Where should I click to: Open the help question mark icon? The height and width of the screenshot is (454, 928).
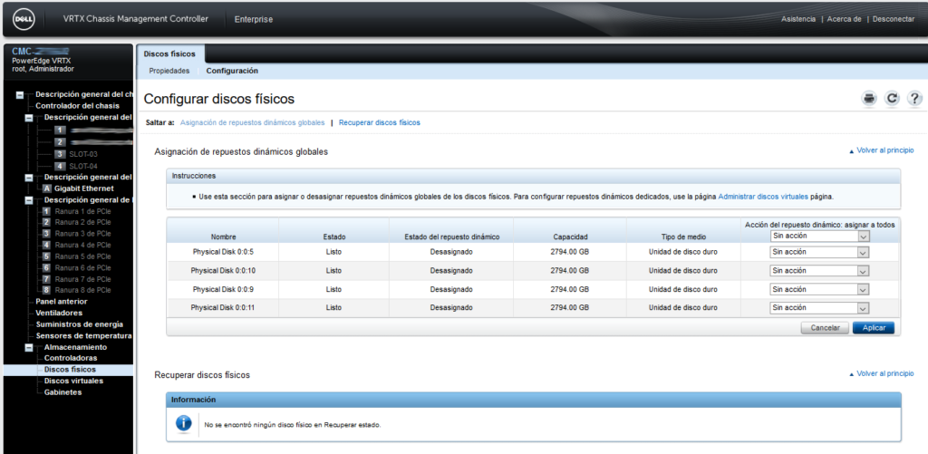pyautogui.click(x=914, y=99)
